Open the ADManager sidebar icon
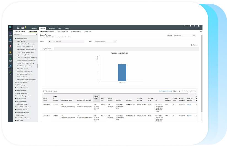The image size is (227, 147). (x=10, y=66)
